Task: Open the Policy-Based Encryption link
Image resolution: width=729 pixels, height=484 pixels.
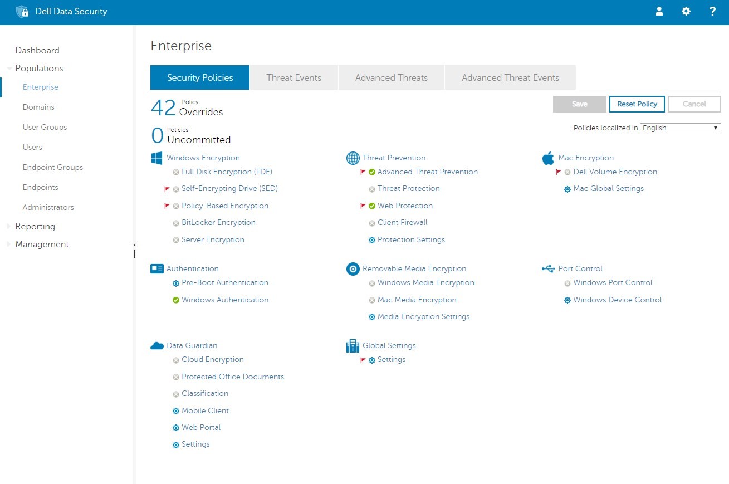Action: [224, 206]
